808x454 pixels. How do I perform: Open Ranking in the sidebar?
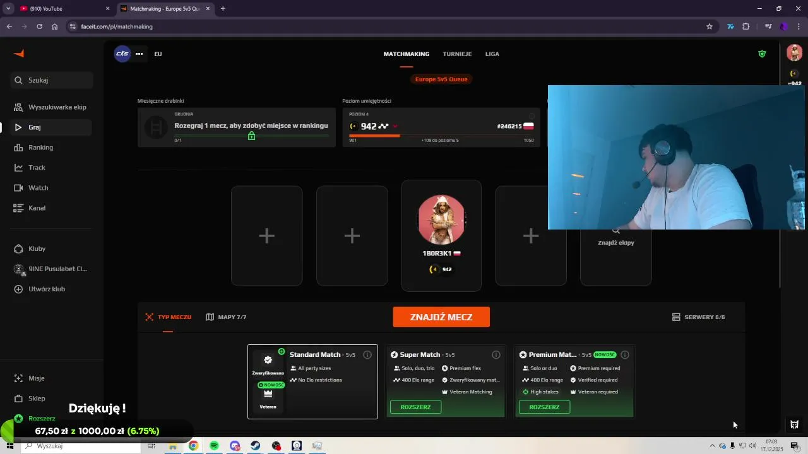coord(52,148)
